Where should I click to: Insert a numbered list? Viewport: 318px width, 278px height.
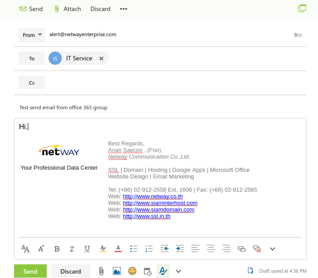tap(149, 248)
